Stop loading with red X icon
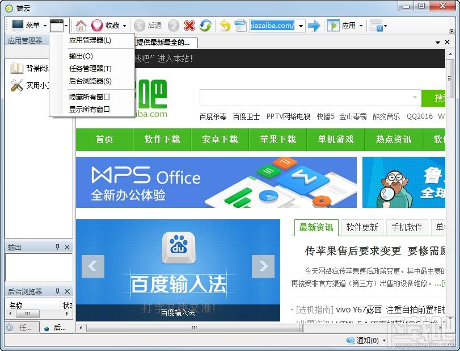 pyautogui.click(x=189, y=26)
